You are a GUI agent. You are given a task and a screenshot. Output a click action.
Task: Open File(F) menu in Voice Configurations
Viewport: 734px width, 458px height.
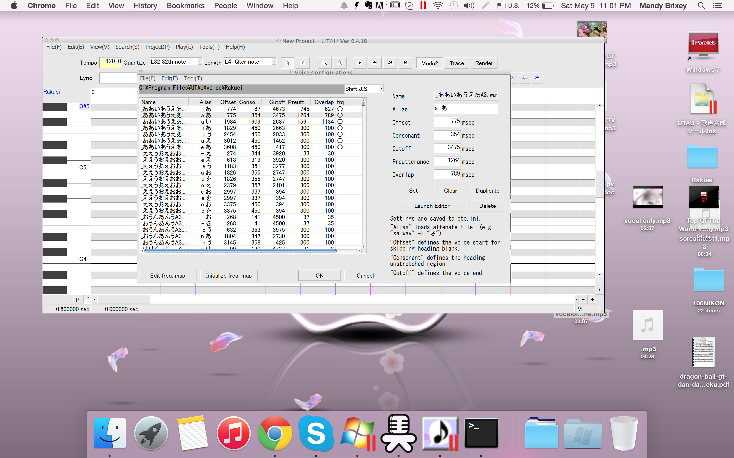tap(148, 78)
